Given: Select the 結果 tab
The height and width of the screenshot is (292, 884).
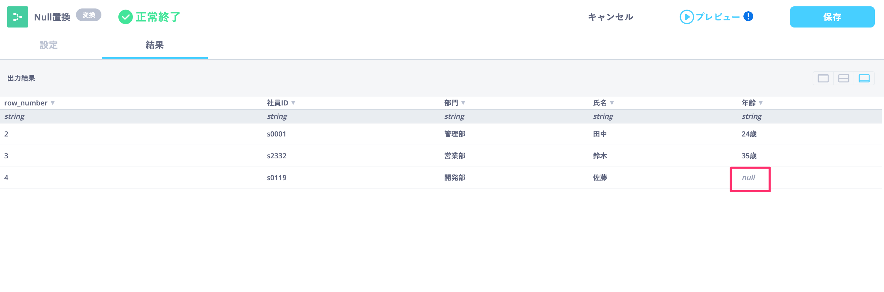Looking at the screenshot, I should point(155,45).
